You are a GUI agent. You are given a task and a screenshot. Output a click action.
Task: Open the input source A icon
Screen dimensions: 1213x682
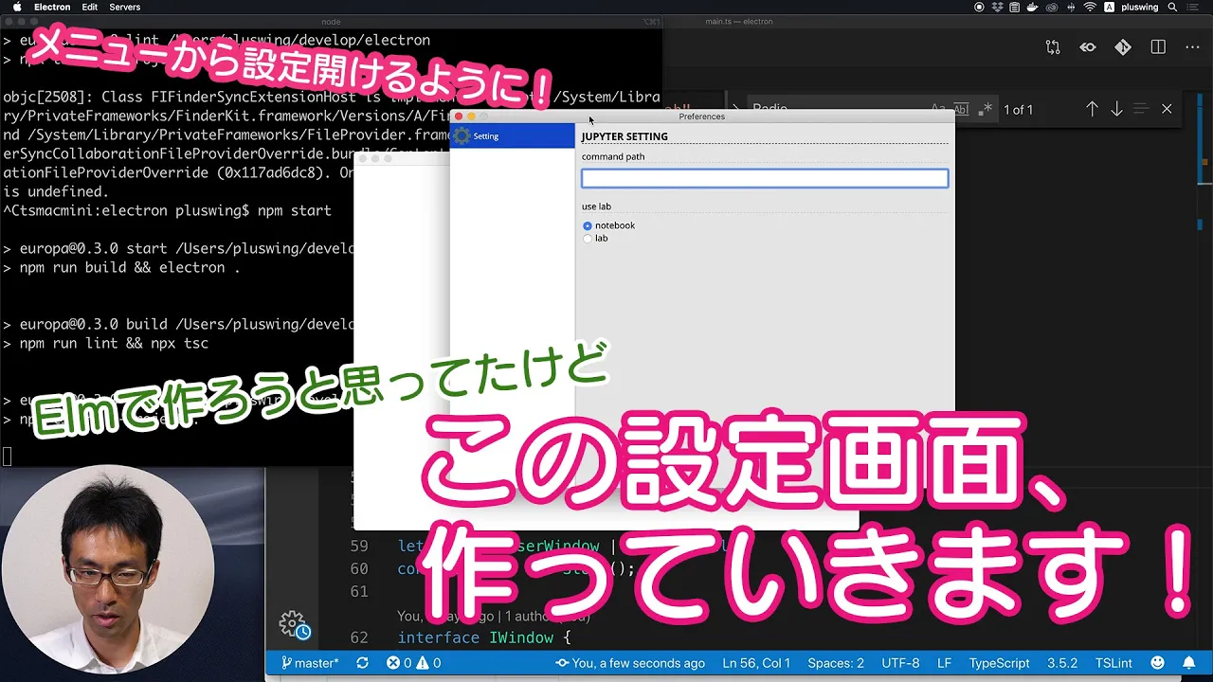1109,7
